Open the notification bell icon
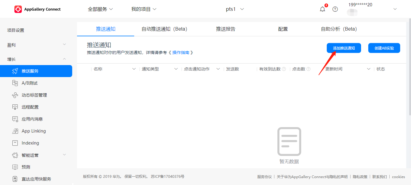Image resolution: width=411 pixels, height=185 pixels. 322,9
